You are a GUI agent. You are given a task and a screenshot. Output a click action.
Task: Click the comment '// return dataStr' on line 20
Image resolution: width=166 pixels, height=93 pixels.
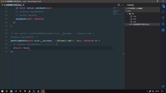26,15
